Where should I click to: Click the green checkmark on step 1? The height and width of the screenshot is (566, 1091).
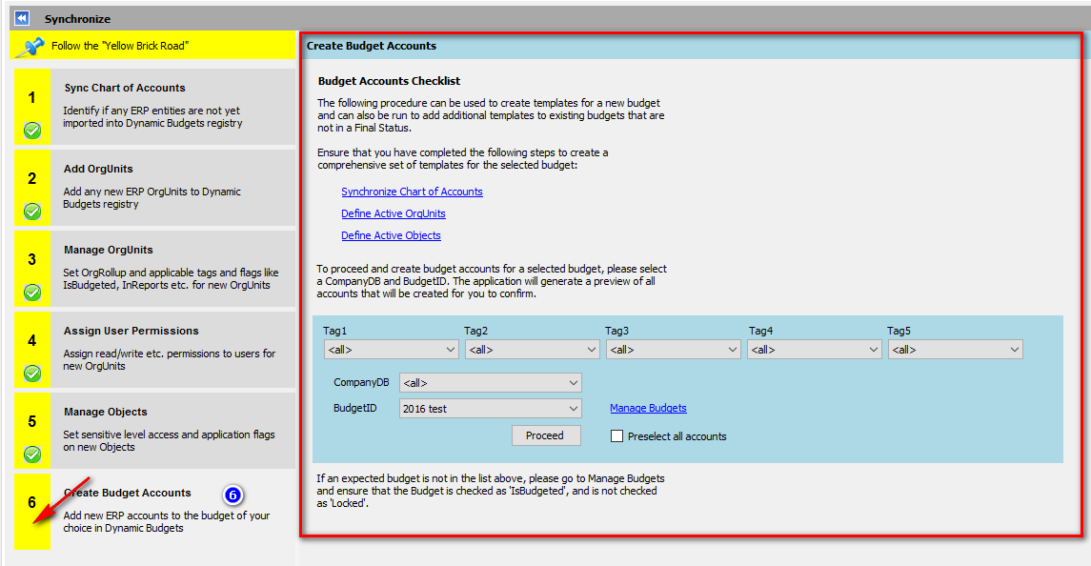(32, 131)
